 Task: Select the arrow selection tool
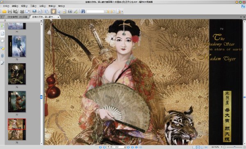pos(59,11)
